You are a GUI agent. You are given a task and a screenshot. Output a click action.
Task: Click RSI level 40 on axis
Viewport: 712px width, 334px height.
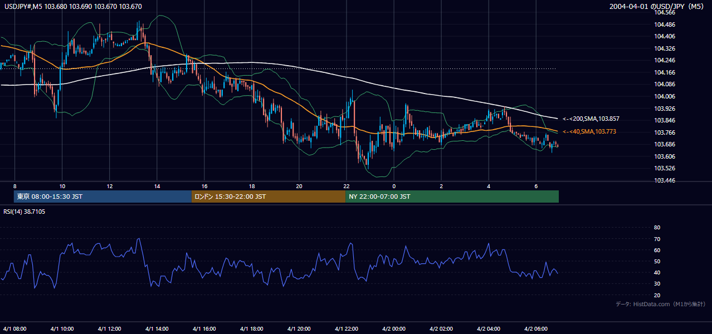coord(657,272)
